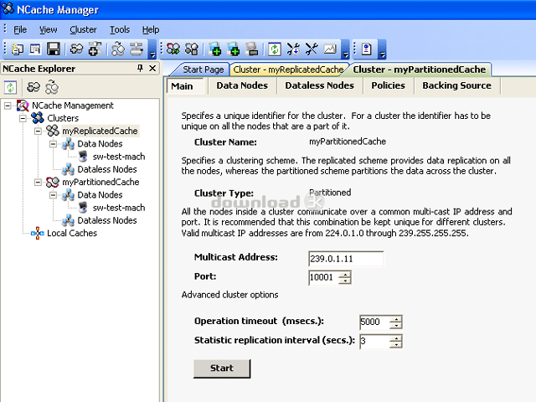This screenshot has width=536, height=402.
Task: Click the first add node green plus icon
Action: (215, 49)
